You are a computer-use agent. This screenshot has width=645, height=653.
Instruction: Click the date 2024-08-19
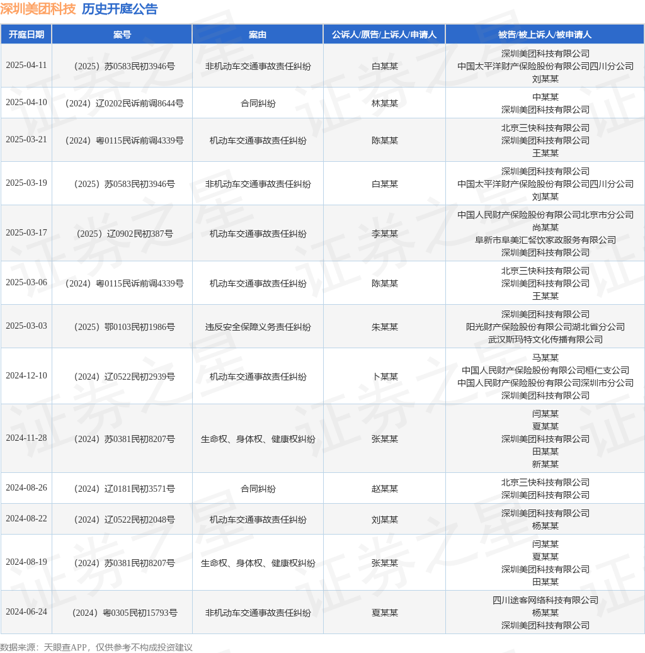tap(26, 562)
